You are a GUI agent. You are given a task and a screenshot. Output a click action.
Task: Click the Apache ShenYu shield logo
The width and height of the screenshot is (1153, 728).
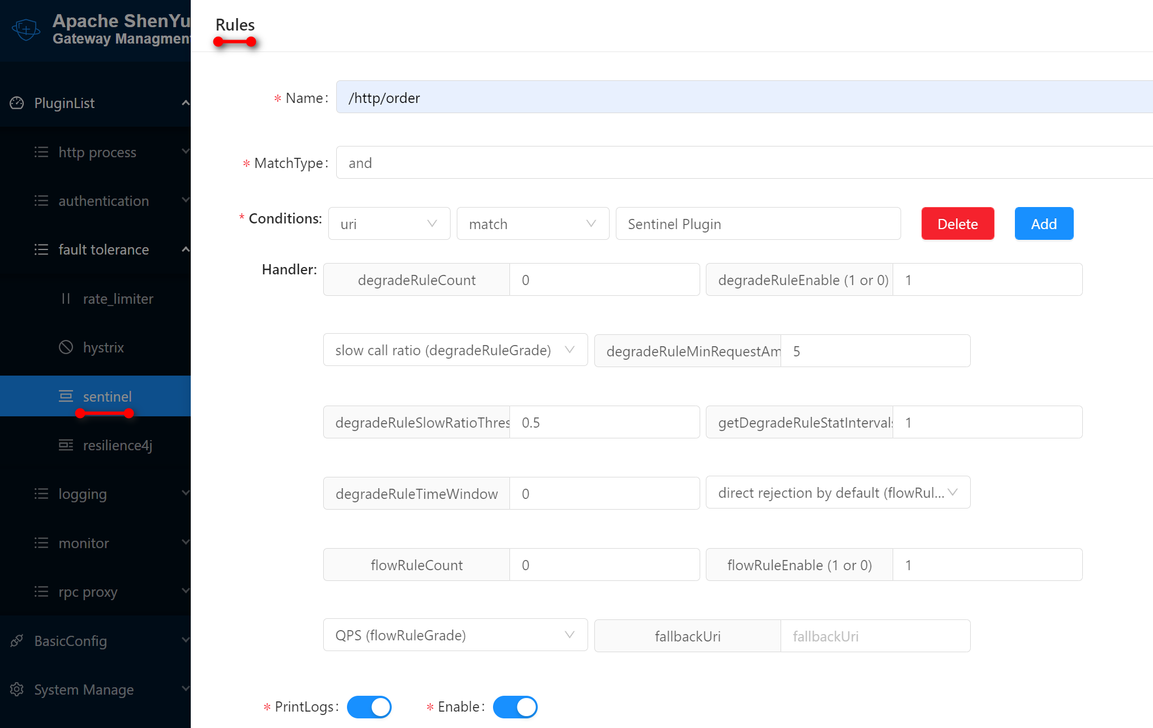coord(26,29)
